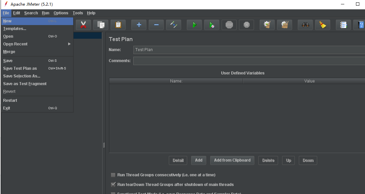Choose Save in the File menu
This screenshot has height=194, width=365.
tap(37, 61)
